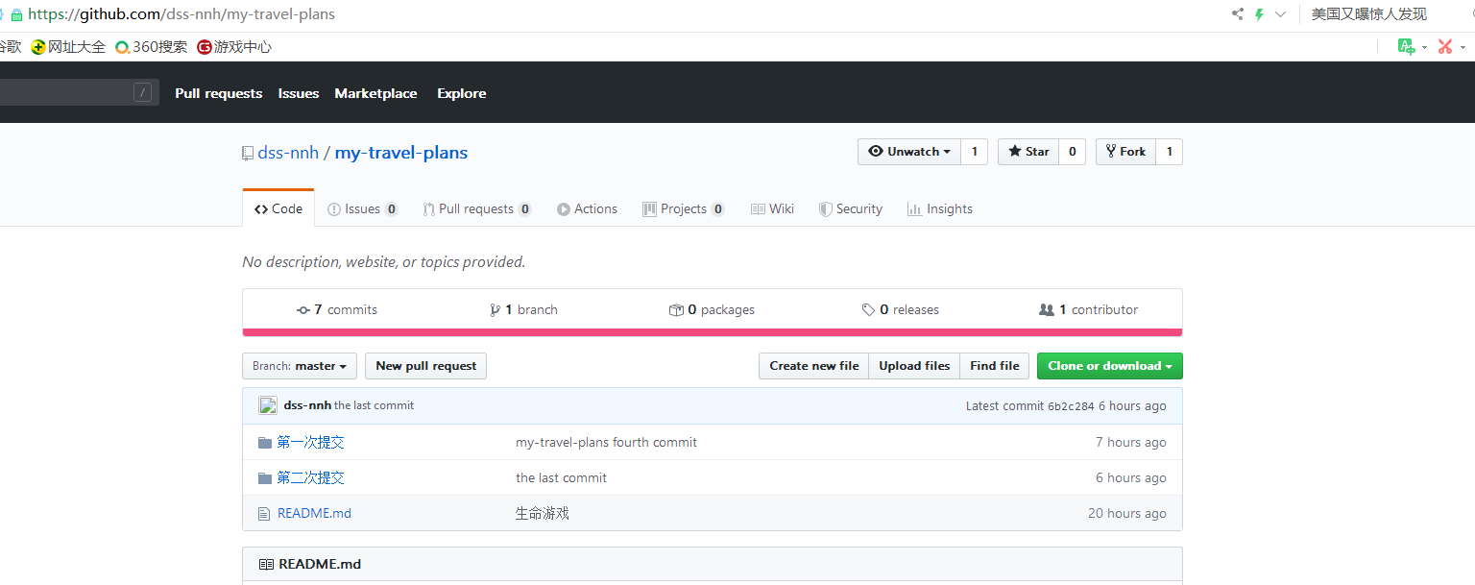Open latest commit hash 6b2c284

[1071, 406]
